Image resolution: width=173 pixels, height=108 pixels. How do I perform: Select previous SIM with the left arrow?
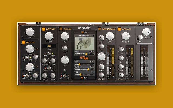[x=75, y=35]
